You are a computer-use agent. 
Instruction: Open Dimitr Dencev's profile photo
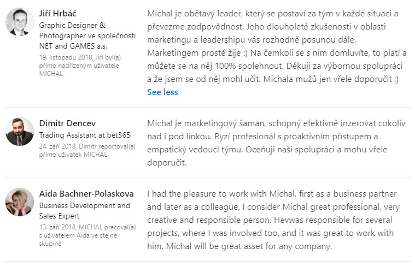[x=20, y=132]
